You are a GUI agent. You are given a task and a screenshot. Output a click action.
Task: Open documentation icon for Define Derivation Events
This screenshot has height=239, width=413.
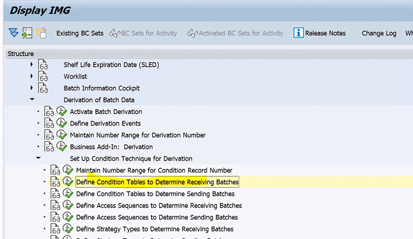pos(50,123)
